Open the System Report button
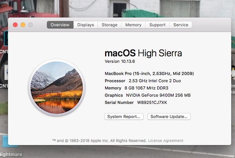 124,117
